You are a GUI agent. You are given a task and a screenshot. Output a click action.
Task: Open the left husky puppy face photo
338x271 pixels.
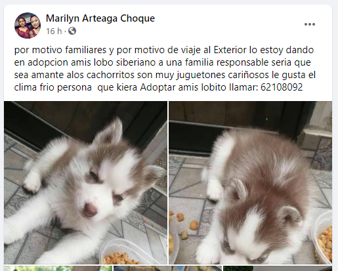[x=86, y=182]
